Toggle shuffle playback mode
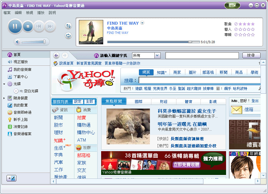This screenshot has height=194, width=268. point(68,26)
